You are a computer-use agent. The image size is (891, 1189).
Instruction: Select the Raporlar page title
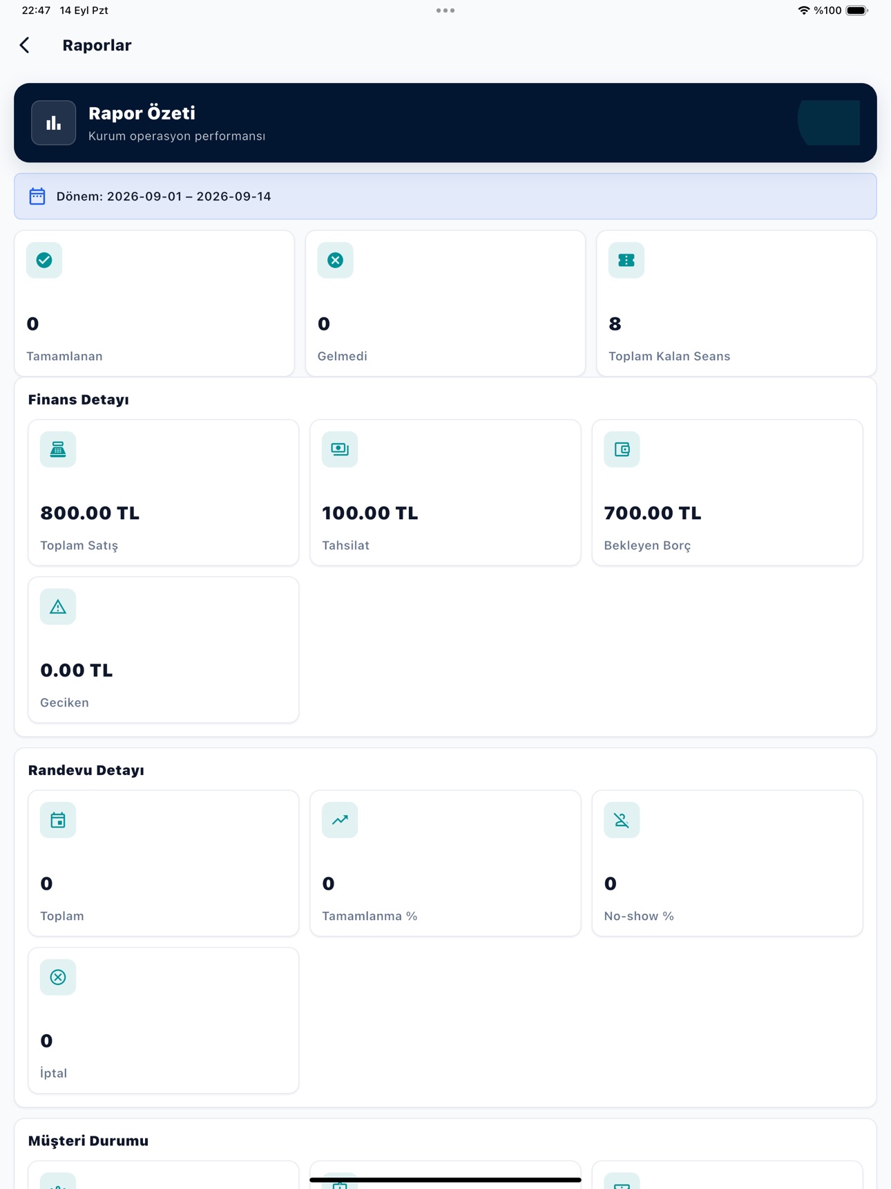tap(97, 46)
